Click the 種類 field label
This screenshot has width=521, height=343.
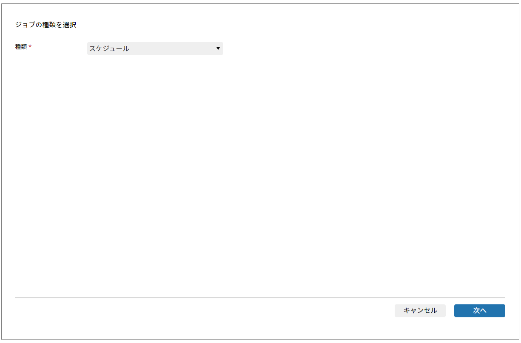(x=21, y=47)
